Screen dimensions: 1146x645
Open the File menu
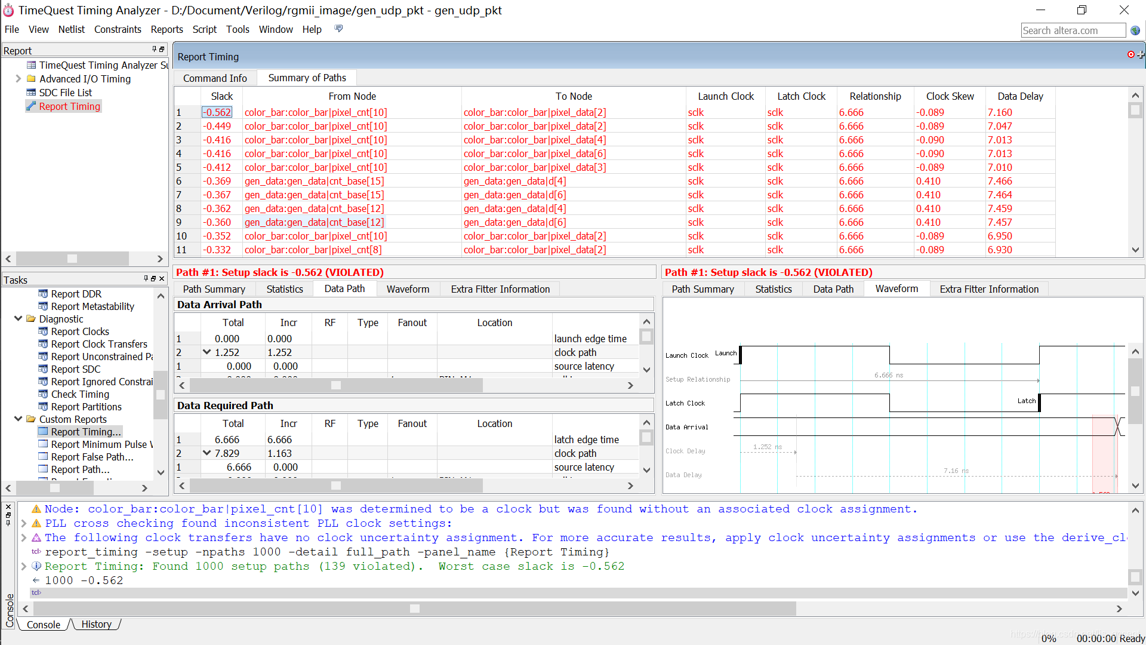coord(12,29)
